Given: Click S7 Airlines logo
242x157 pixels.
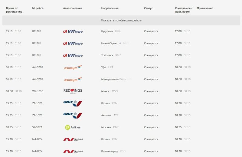Looking at the screenshot, I should 73,127.
